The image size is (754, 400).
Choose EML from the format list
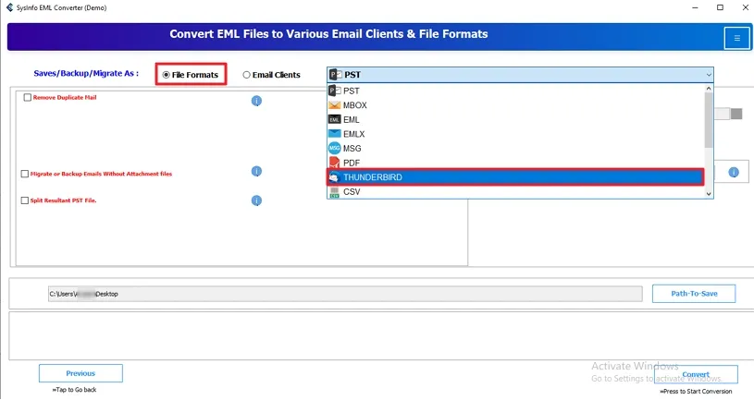pos(515,119)
